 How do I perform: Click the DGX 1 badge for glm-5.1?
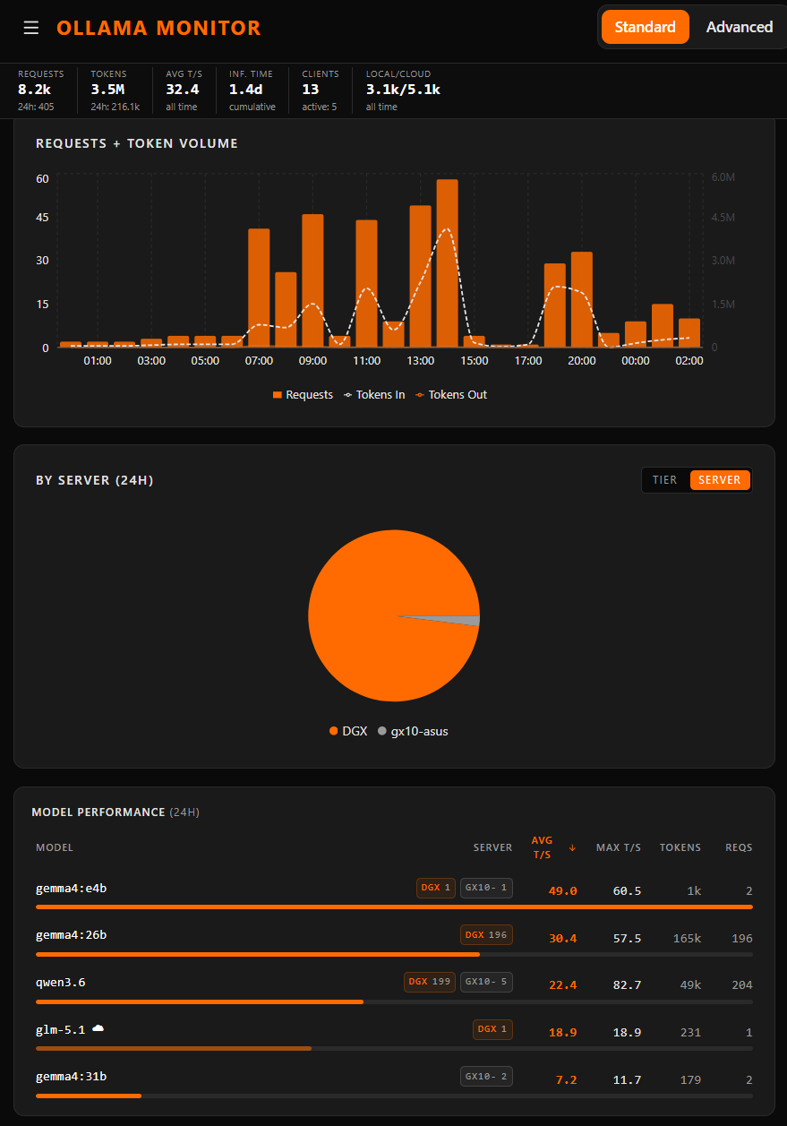(x=492, y=1029)
